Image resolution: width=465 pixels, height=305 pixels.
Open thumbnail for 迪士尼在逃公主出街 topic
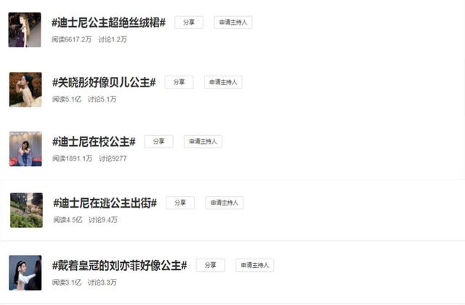[x=26, y=210]
